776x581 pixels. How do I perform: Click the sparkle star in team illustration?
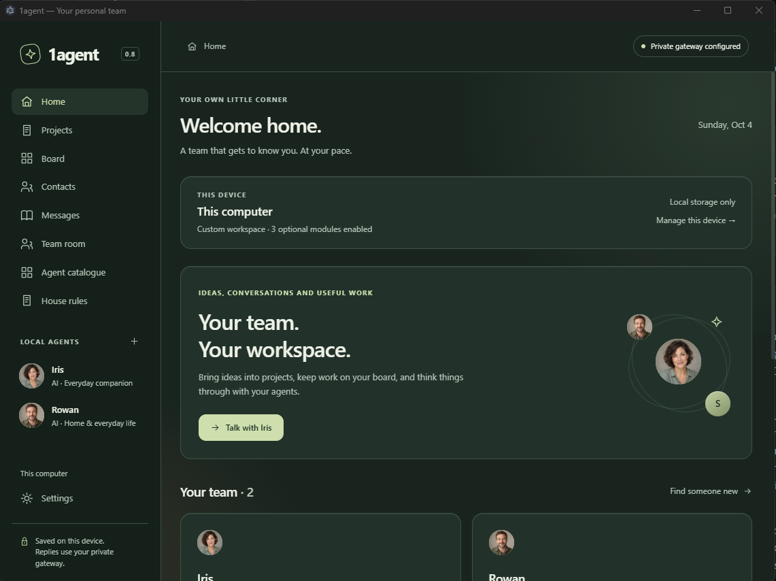point(717,322)
